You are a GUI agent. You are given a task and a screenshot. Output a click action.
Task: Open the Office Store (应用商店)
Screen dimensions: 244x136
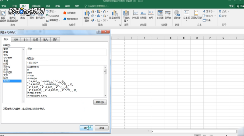point(70,13)
